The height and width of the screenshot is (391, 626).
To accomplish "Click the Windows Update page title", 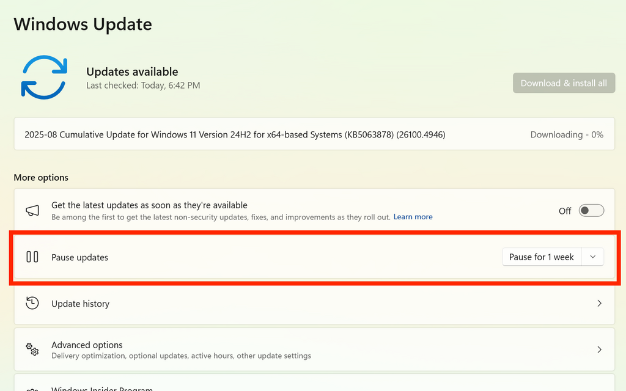I will pos(83,24).
